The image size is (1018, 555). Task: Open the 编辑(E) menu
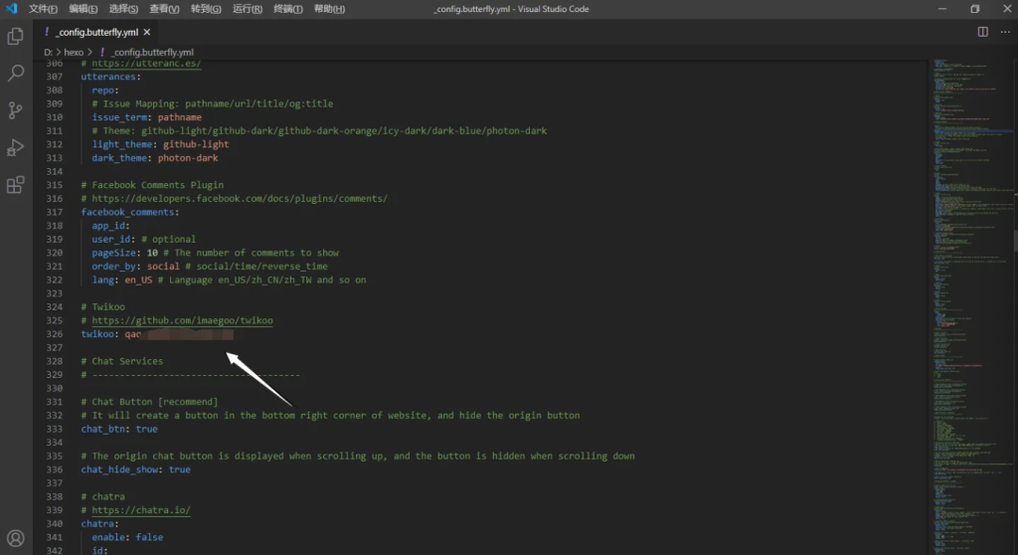point(84,9)
